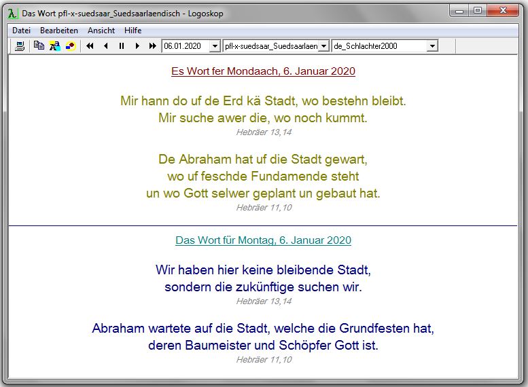This screenshot has width=528, height=387.
Task: Click the Logoskop lambda icon in title bar
Action: 12,14
